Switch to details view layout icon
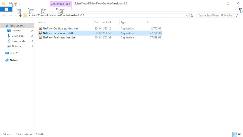 [x=235, y=134]
